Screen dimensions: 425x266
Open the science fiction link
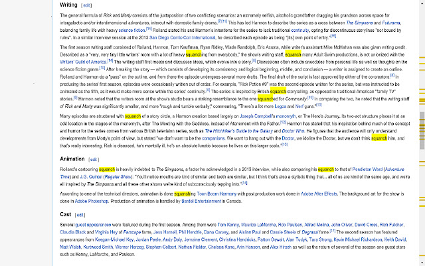131,31
